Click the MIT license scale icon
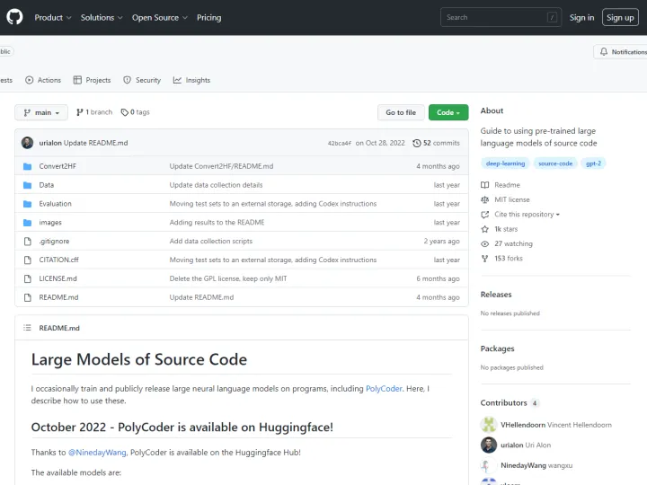Image resolution: width=647 pixels, height=485 pixels. [485, 199]
